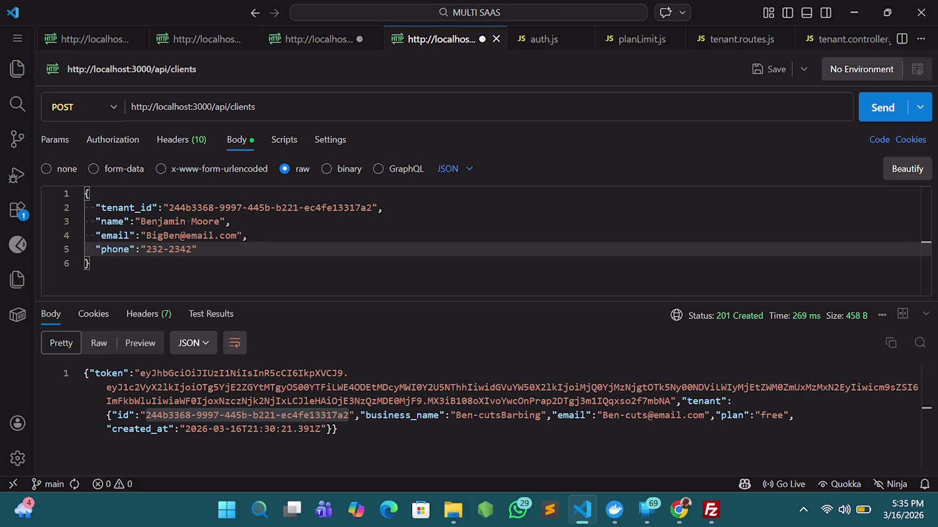Open the POST method dropdown

[x=83, y=107]
